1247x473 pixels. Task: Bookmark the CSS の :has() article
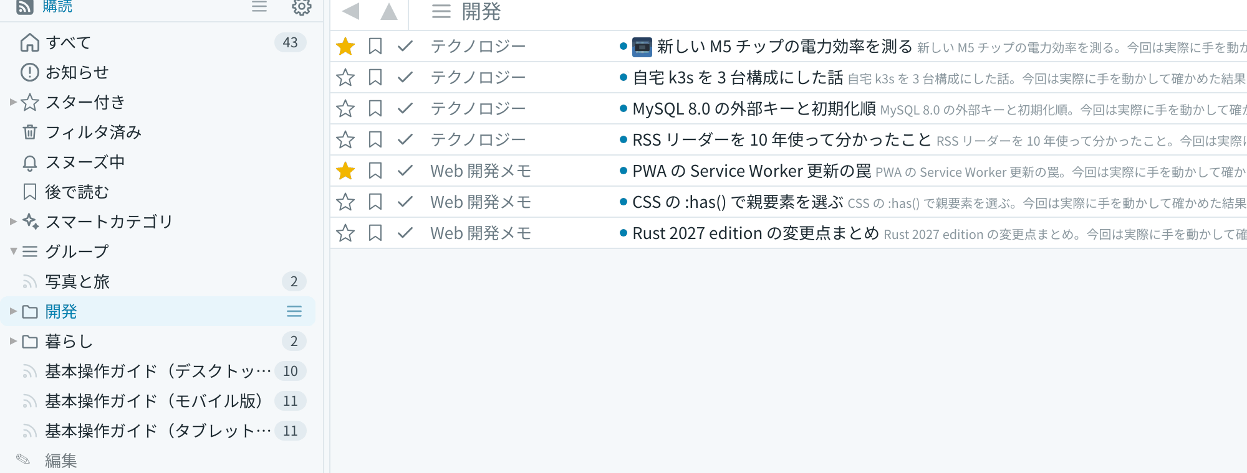point(375,202)
